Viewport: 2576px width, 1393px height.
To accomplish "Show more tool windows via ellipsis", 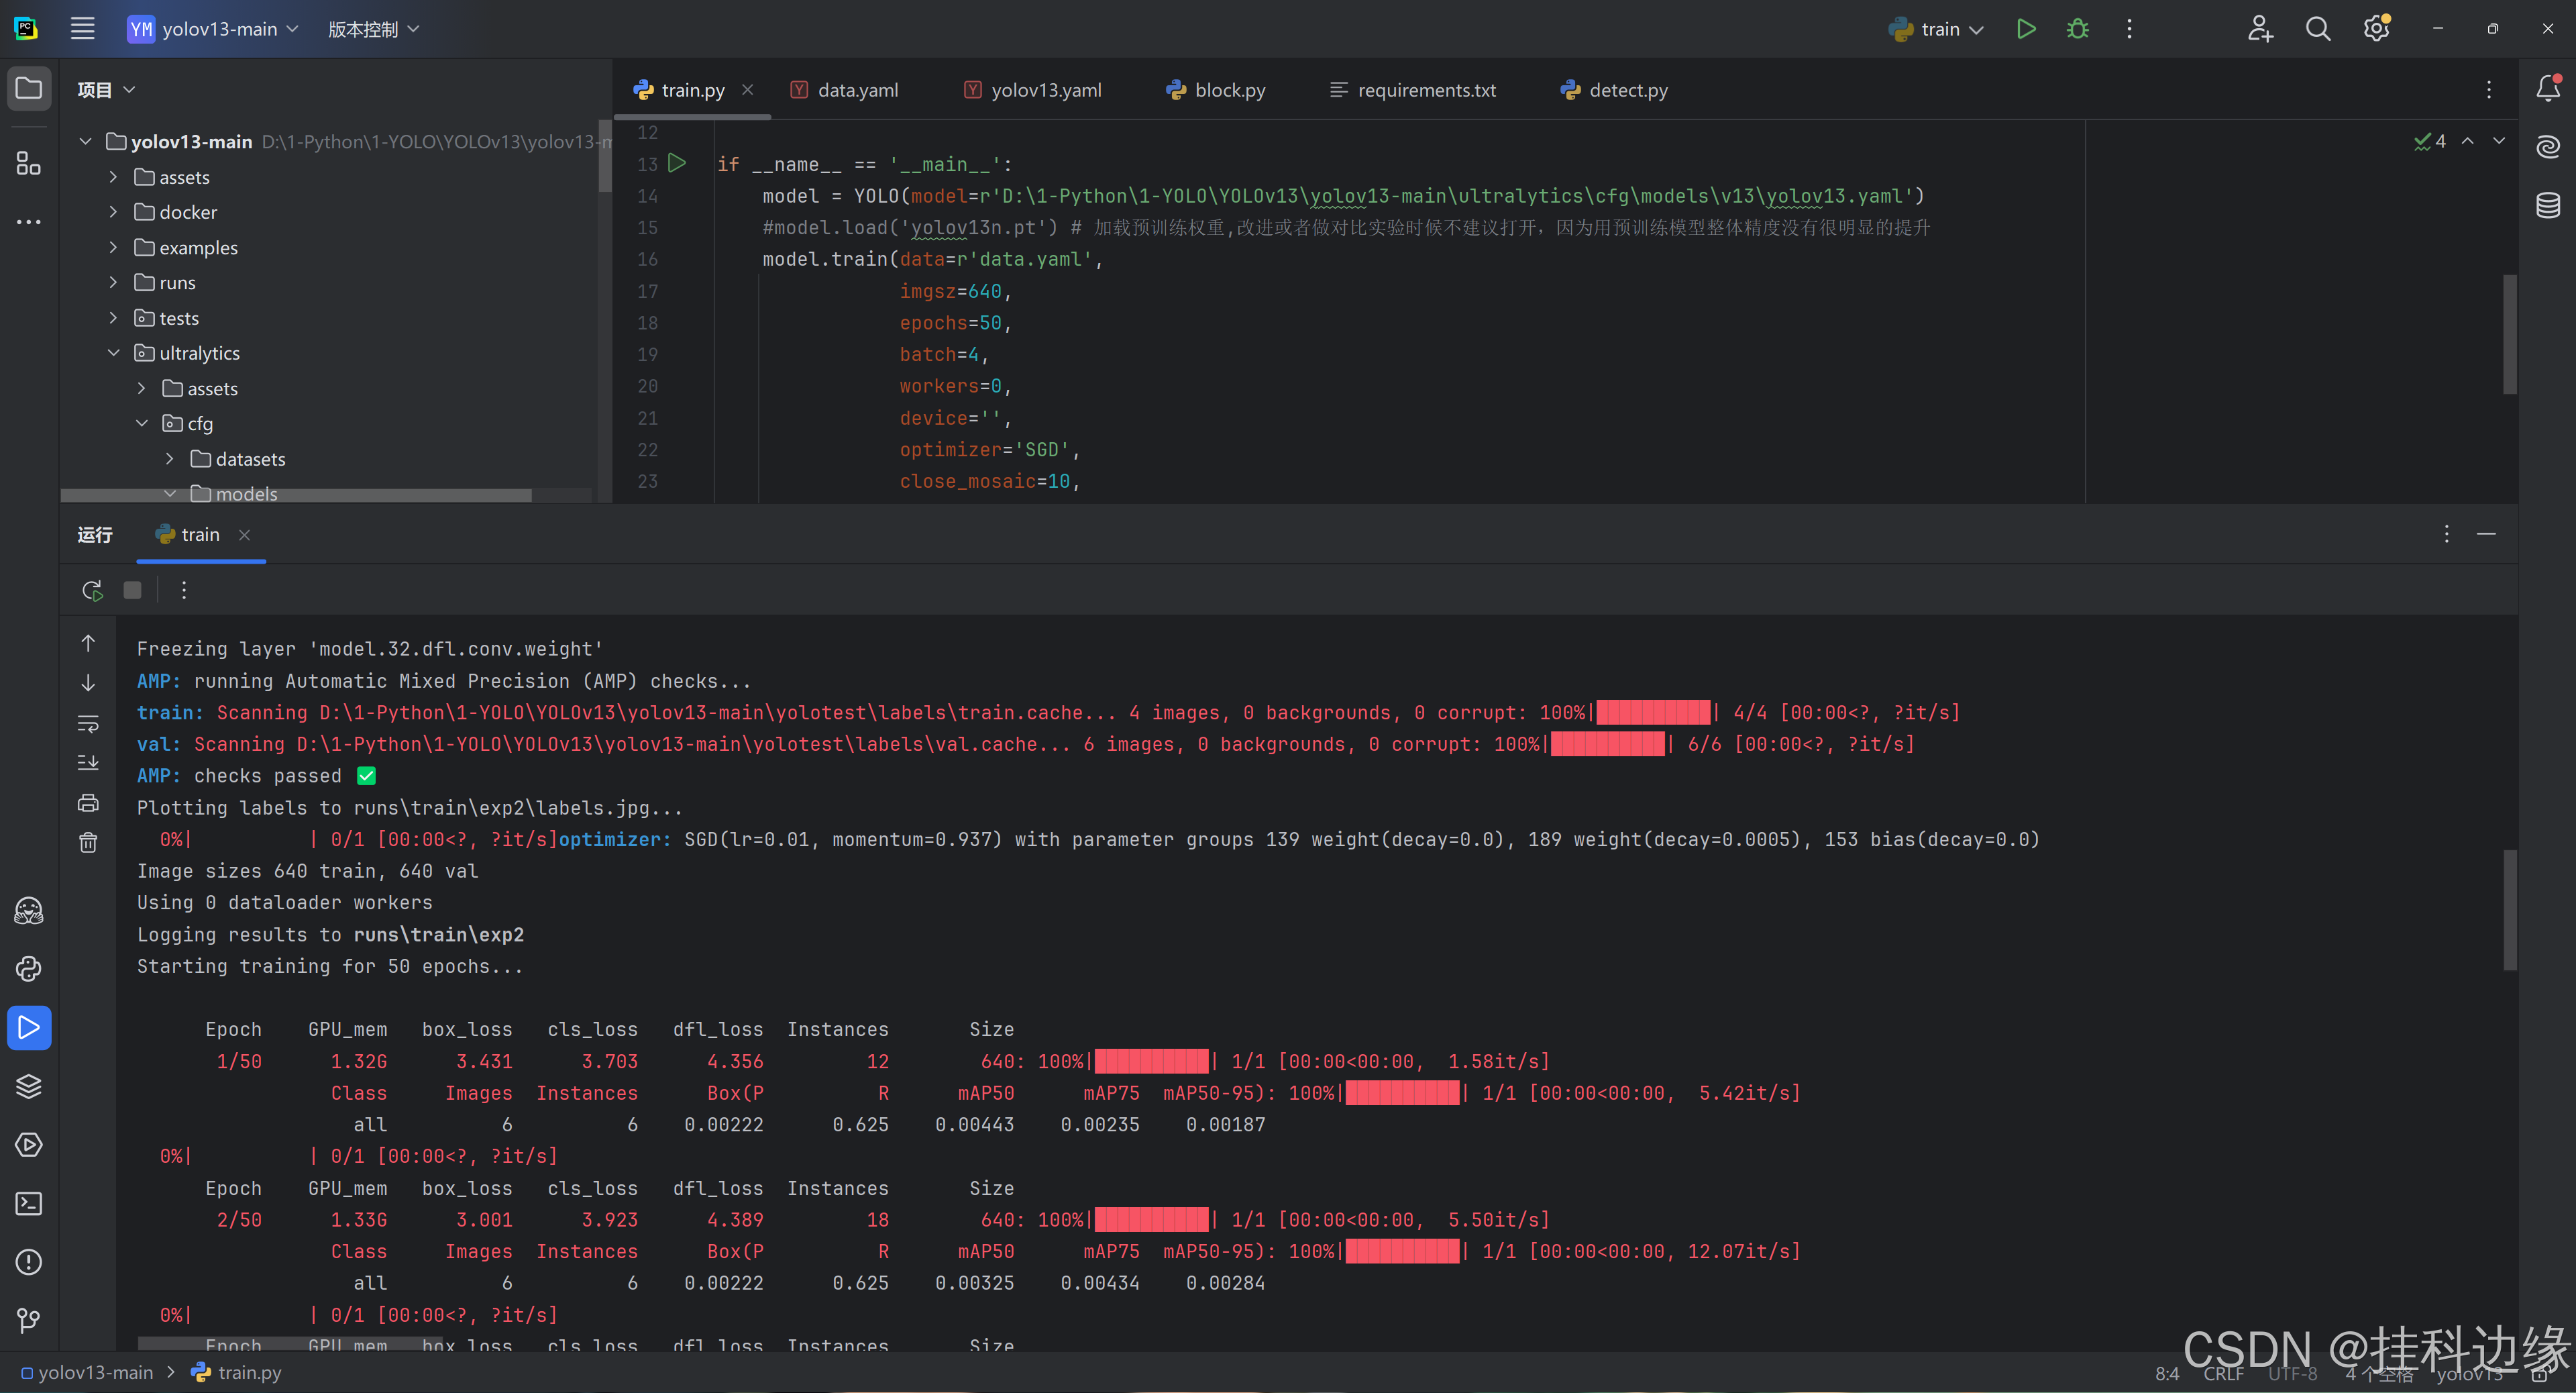I will coord(29,222).
